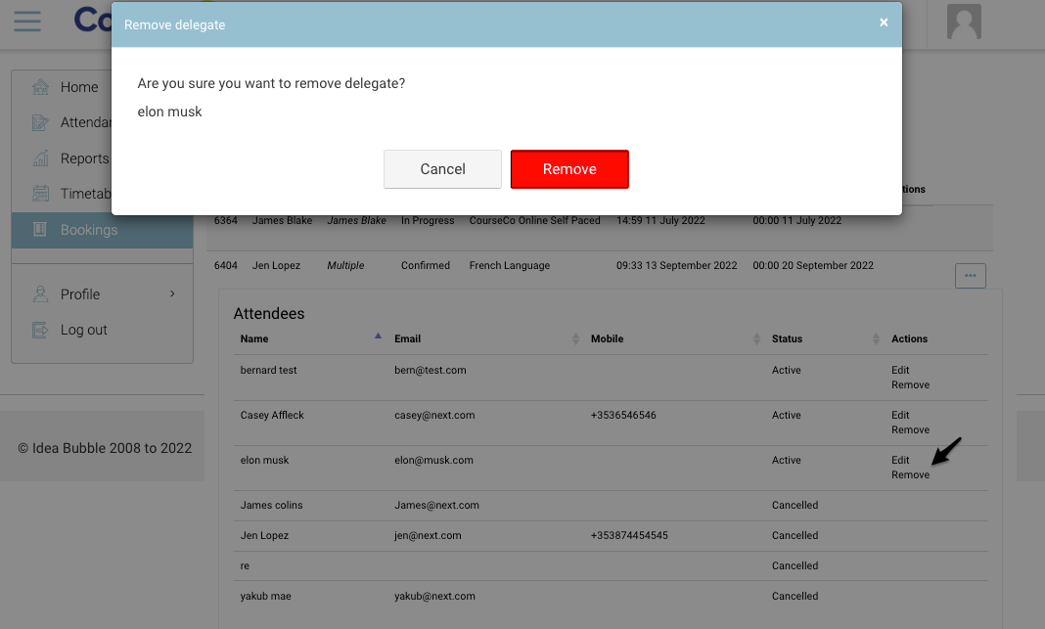
Task: Click the Bookings sidebar icon
Action: [40, 230]
